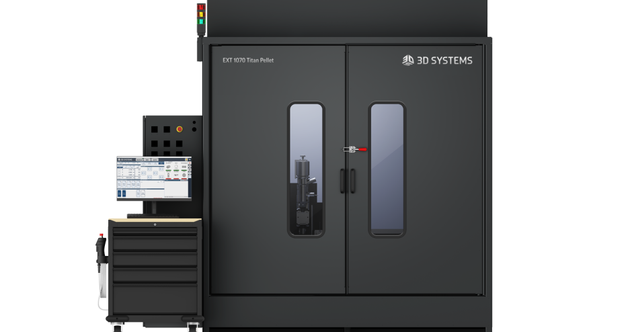Click the EXT 1070 Titan Pellet label
Image resolution: width=632 pixels, height=332 pixels.
coord(248,60)
